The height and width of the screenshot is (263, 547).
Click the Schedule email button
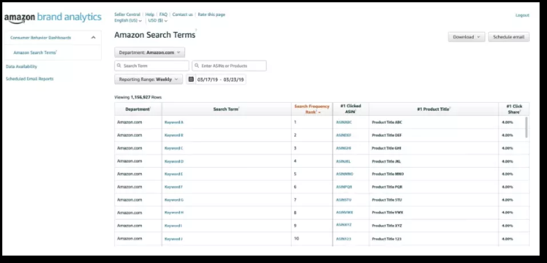(x=509, y=37)
